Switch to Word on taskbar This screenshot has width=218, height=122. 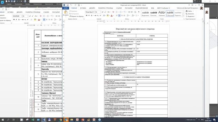click(x=44, y=120)
